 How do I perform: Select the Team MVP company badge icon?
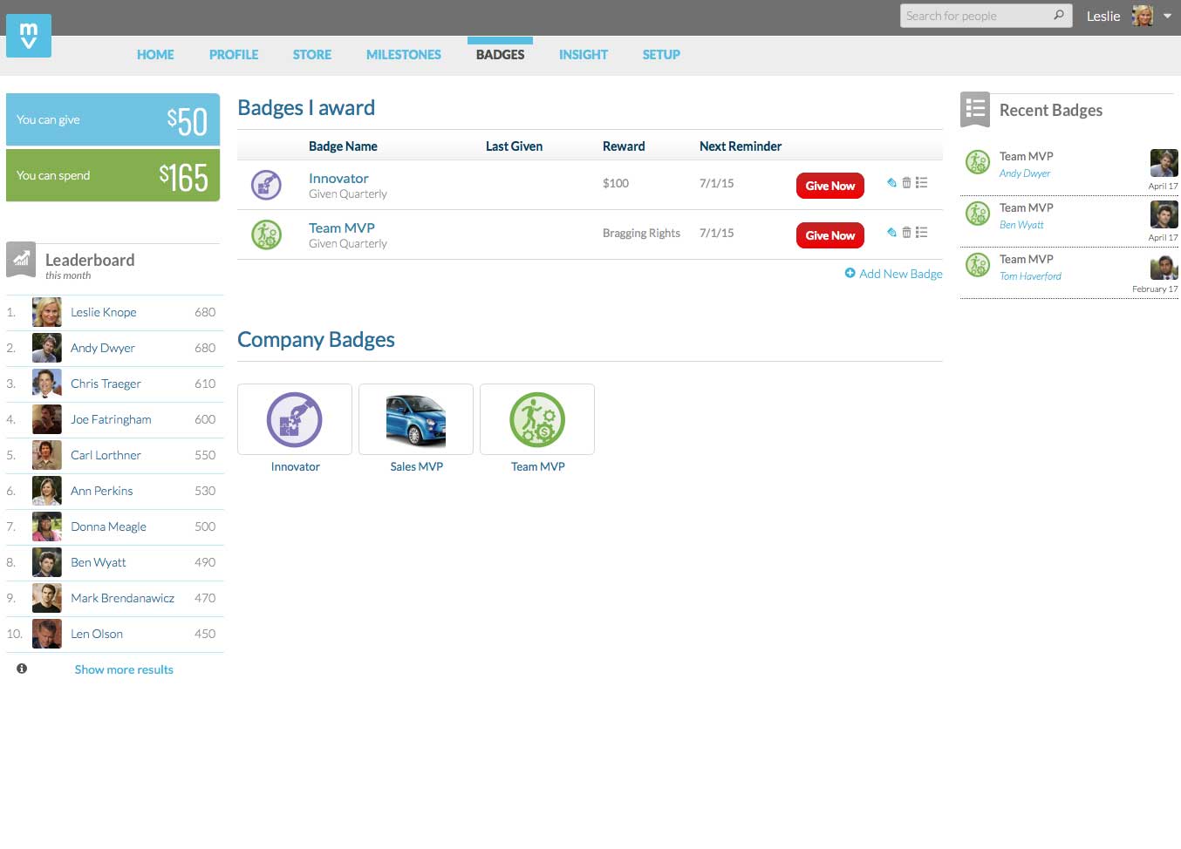click(537, 419)
